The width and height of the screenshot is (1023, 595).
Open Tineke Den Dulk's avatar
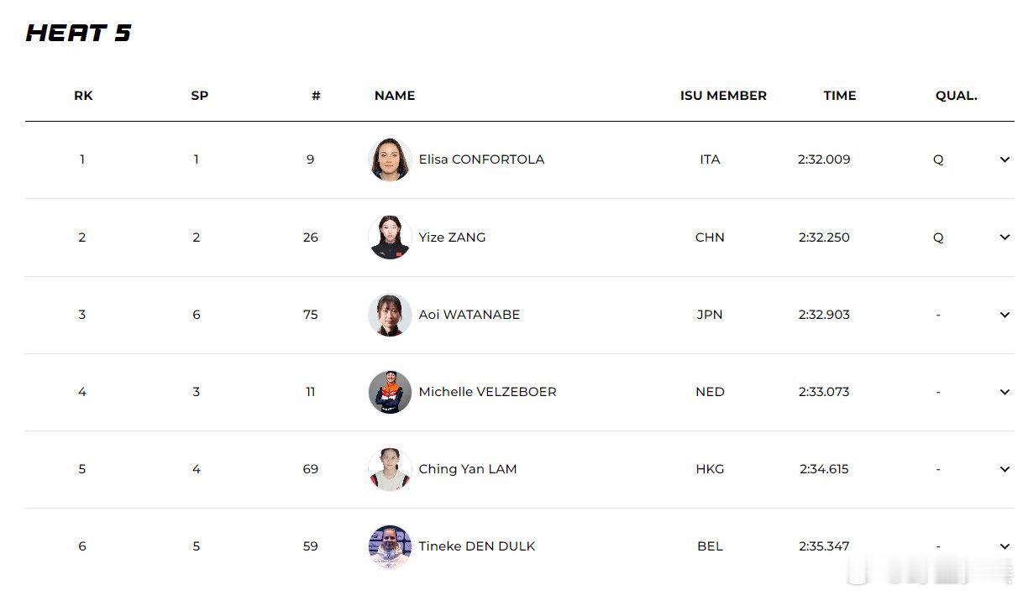pyautogui.click(x=390, y=546)
